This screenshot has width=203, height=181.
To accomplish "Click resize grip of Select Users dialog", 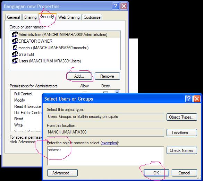I will click(199, 178).
